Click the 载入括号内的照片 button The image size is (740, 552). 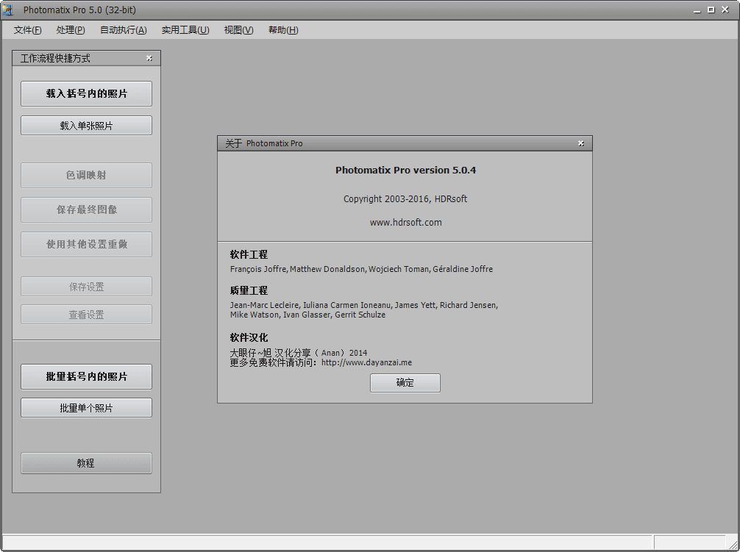(86, 94)
